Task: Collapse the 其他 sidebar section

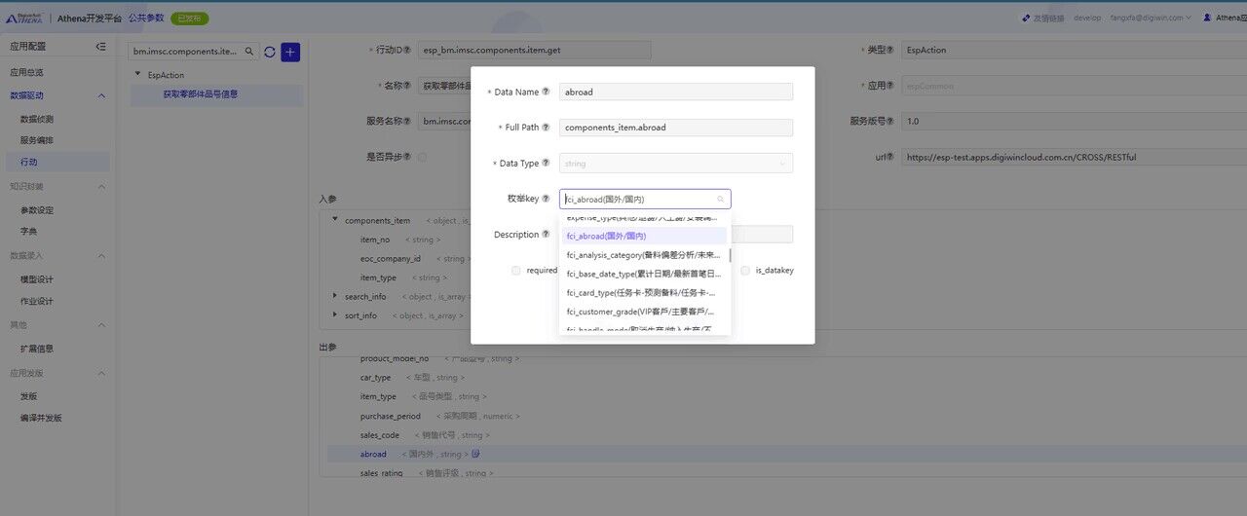Action: (101, 324)
